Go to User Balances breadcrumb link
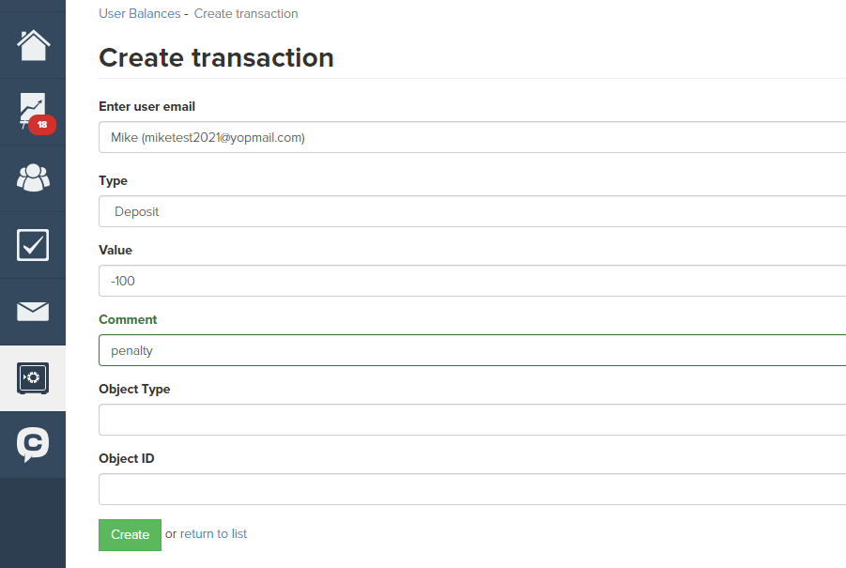Viewport: 846px width, 568px height. coord(139,13)
